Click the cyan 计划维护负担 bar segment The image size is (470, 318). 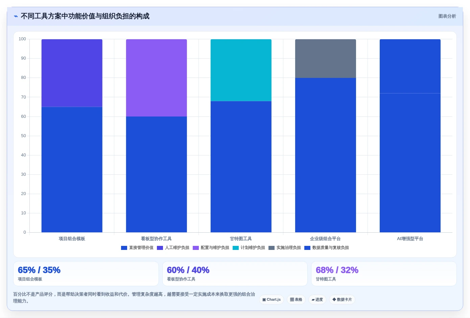(x=241, y=70)
